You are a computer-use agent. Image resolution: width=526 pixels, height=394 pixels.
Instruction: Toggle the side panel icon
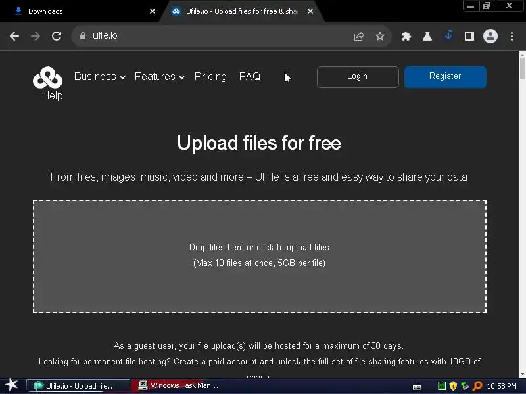point(469,36)
